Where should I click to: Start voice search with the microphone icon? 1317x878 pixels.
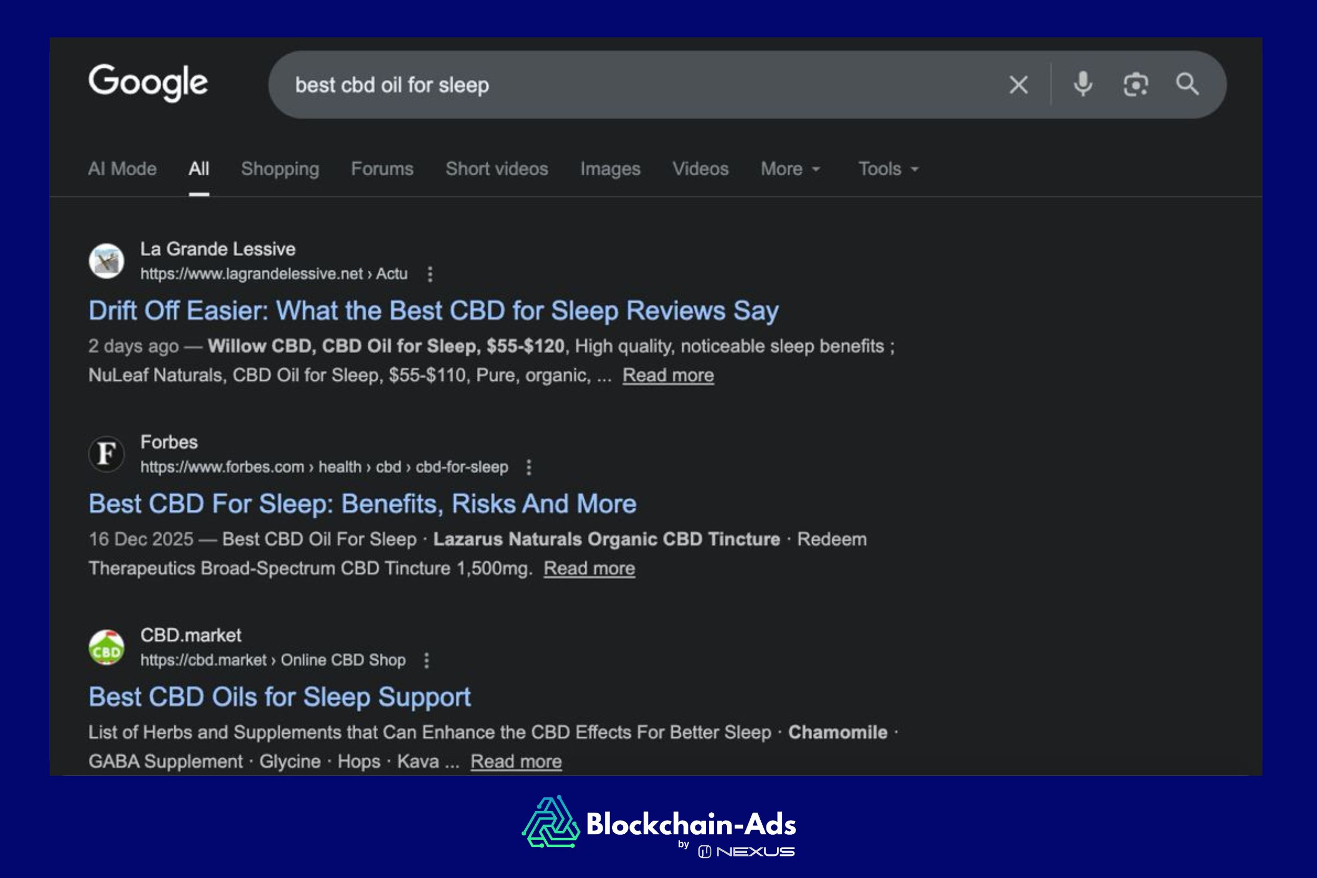(x=1083, y=85)
